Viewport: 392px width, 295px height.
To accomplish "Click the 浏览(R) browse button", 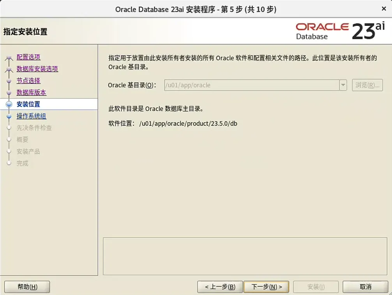I will (367, 85).
